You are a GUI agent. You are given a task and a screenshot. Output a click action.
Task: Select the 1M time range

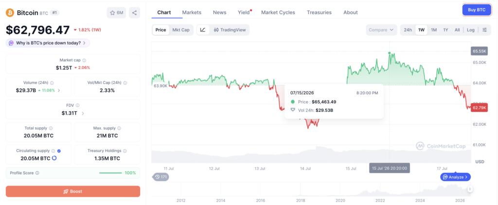pos(434,30)
